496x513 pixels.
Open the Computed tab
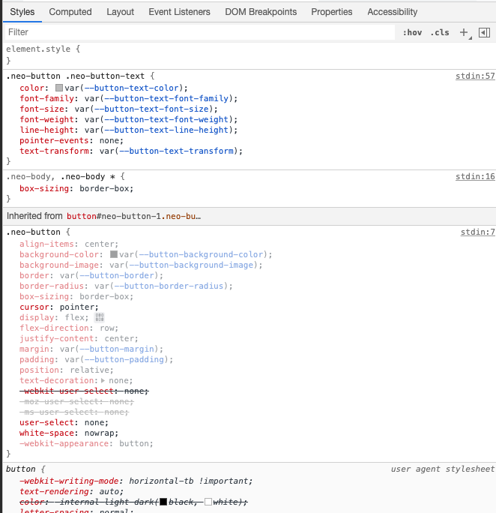[x=70, y=12]
